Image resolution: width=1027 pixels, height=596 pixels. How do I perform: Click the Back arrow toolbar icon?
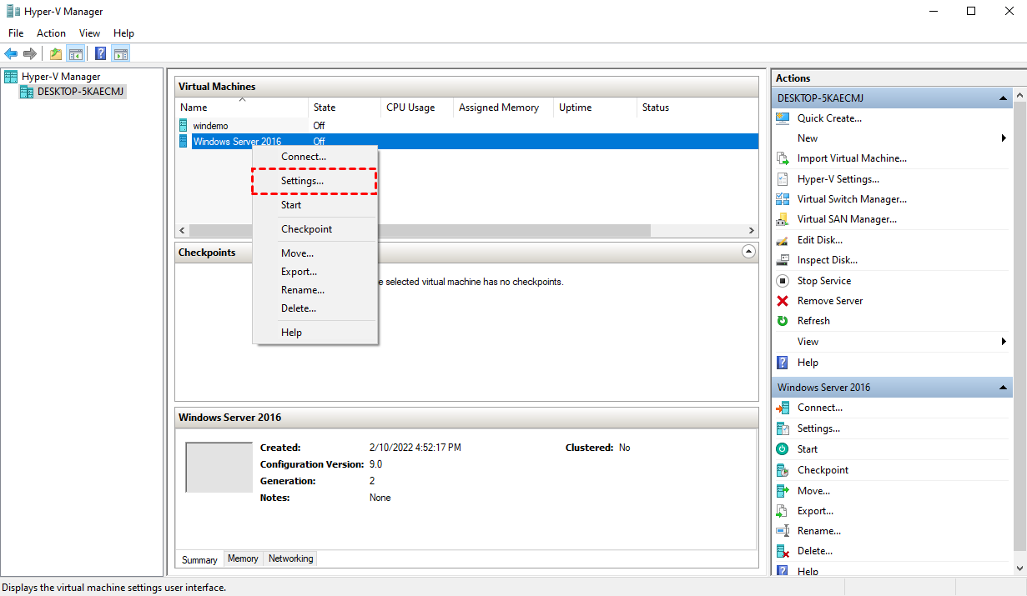pyautogui.click(x=11, y=54)
